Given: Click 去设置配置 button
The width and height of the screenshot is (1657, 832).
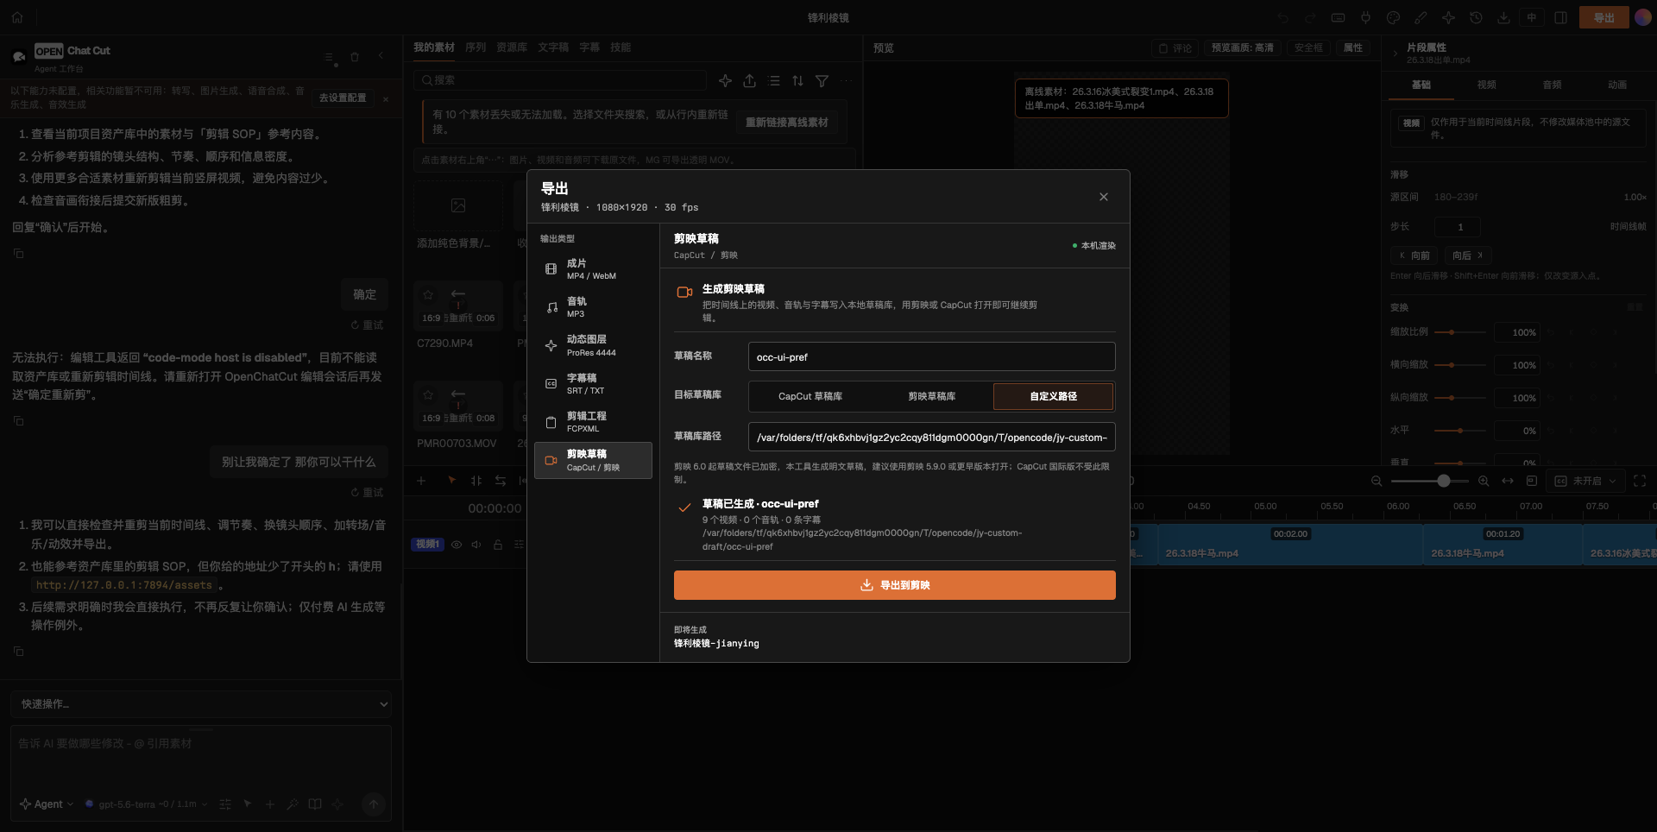Looking at the screenshot, I should (343, 98).
